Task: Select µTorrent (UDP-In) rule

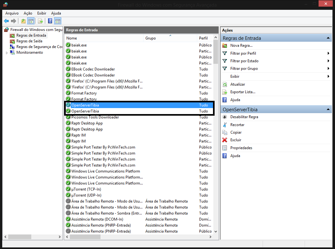Action: point(139,195)
